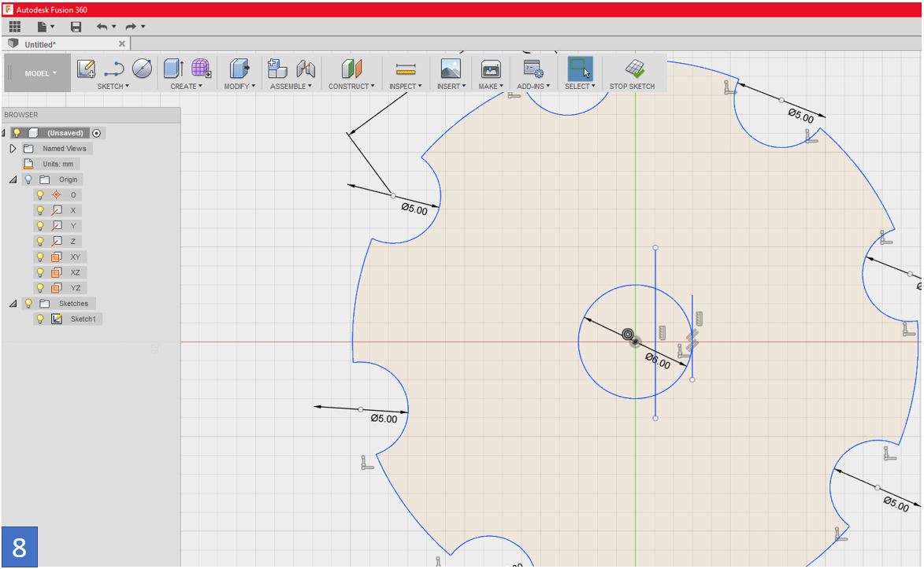The width and height of the screenshot is (924, 569).
Task: Click the Joint assemble icon
Action: [x=306, y=69]
